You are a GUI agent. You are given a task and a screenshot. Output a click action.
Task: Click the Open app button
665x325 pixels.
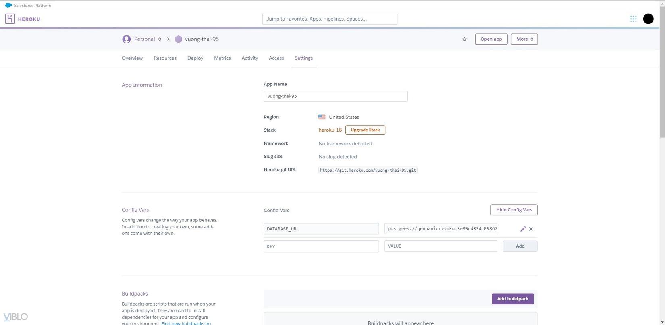(x=491, y=39)
